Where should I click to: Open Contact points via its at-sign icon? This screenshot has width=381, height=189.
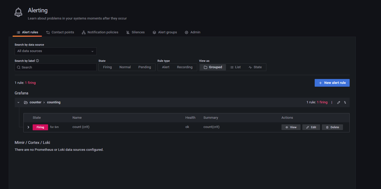(x=48, y=32)
